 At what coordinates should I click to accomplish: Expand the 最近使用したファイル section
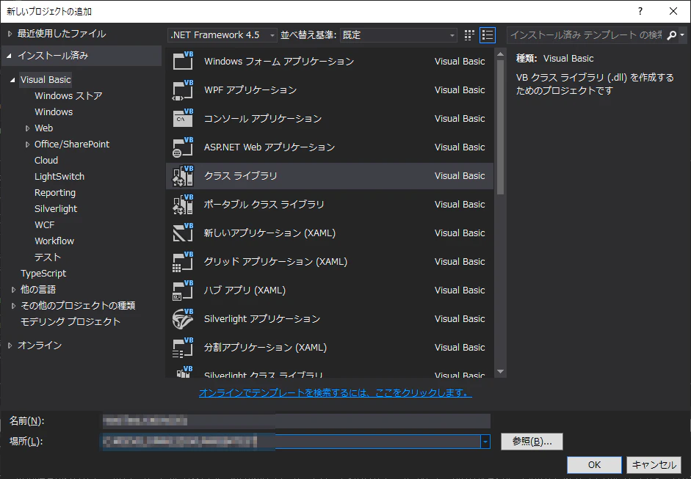coord(10,34)
